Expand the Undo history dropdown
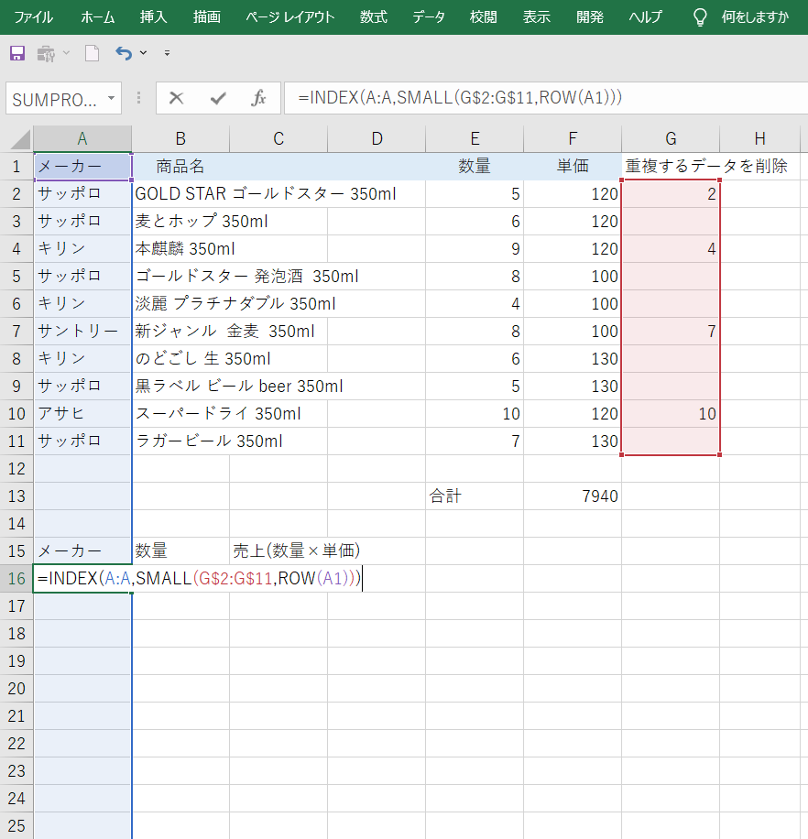This screenshot has width=808, height=839. coord(143,53)
